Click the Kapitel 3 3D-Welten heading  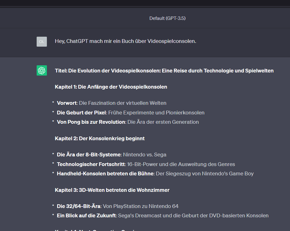pyautogui.click(x=112, y=190)
